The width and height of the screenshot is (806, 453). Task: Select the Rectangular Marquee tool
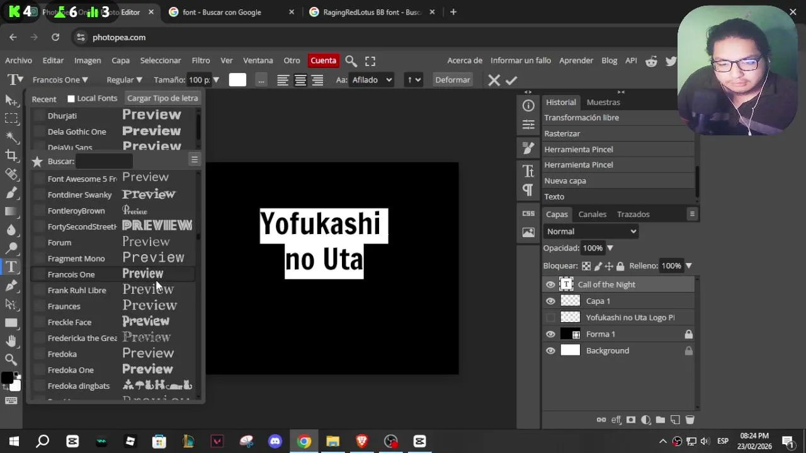point(11,118)
